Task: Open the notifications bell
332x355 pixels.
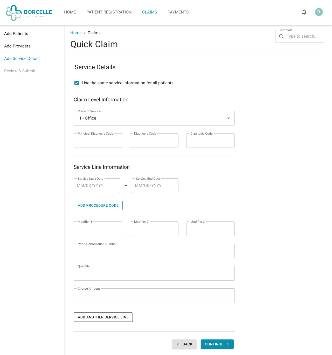Action: 304,12
